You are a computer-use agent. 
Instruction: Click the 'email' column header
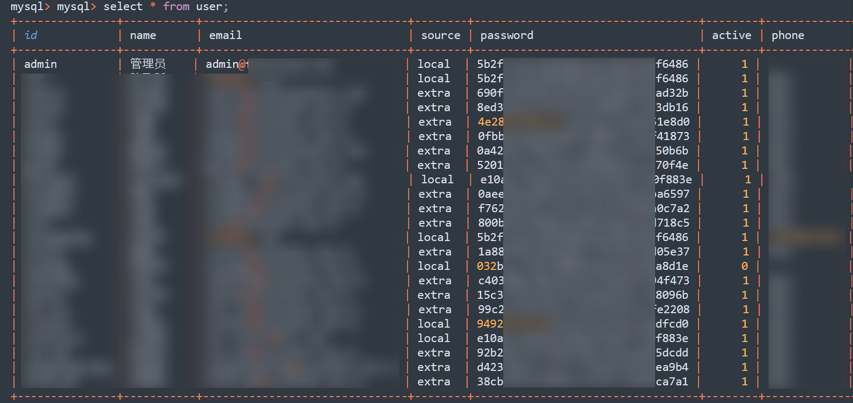tap(225, 35)
